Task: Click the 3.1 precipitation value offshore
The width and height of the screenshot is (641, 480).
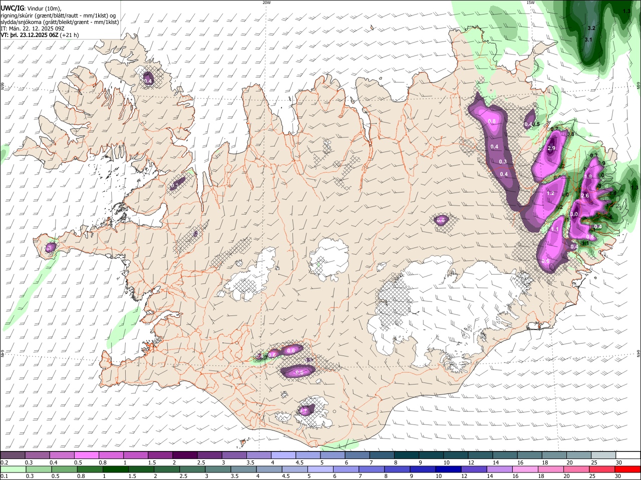Action: click(x=588, y=39)
